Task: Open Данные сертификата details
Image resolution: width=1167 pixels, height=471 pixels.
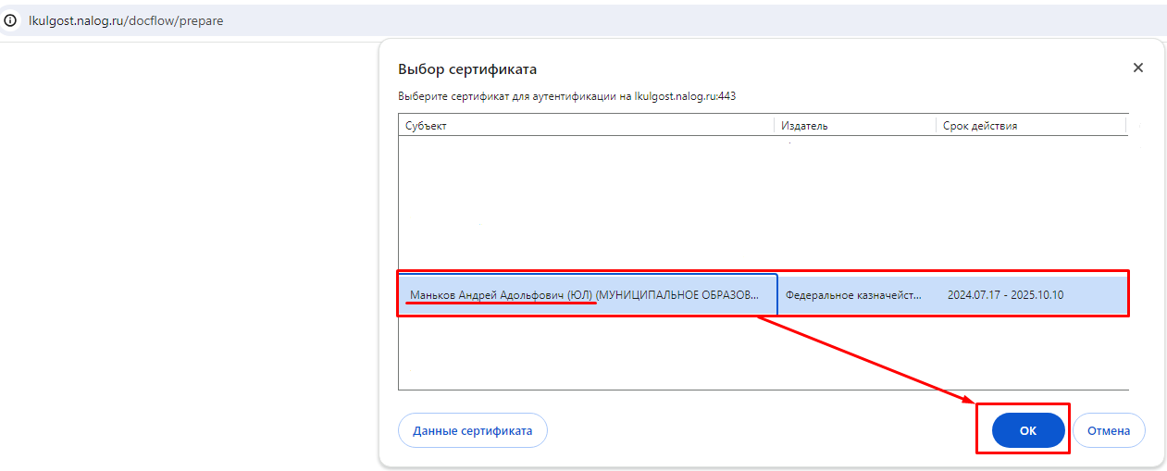Action: point(472,430)
